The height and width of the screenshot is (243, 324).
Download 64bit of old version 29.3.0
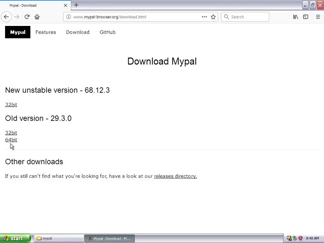(11, 140)
